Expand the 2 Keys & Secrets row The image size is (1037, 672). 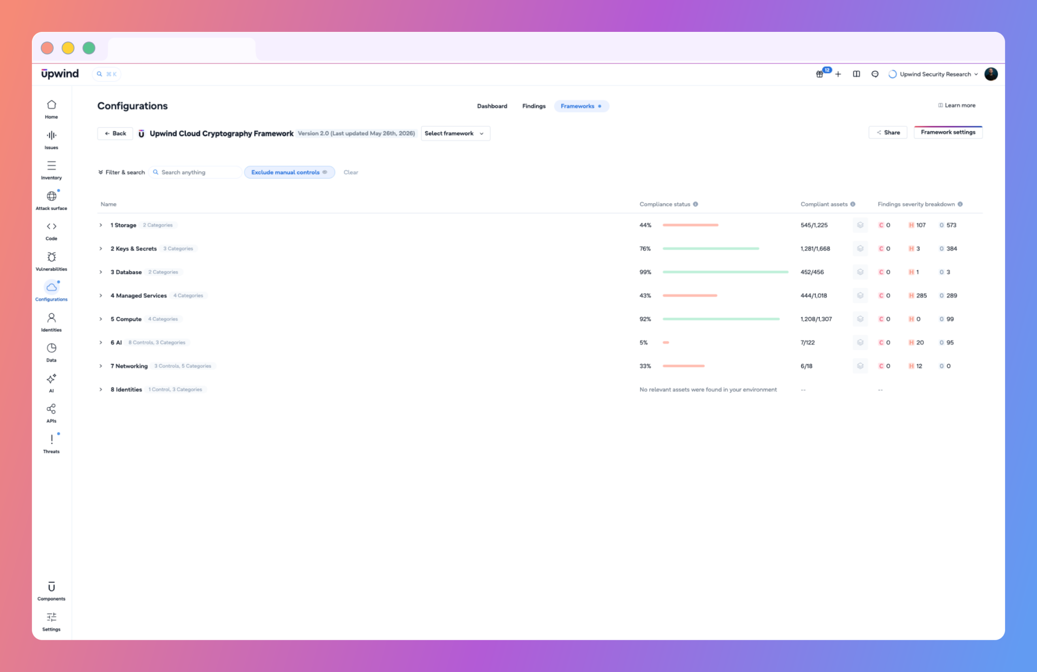(x=100, y=249)
